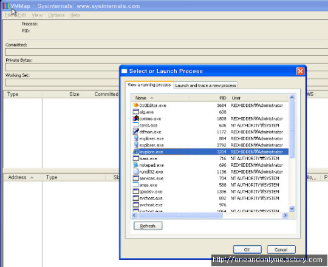The image size is (328, 267).
Task: Click the notepad.exe process icon
Action: [136, 165]
